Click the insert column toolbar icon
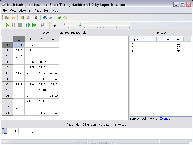 tap(22, 18)
